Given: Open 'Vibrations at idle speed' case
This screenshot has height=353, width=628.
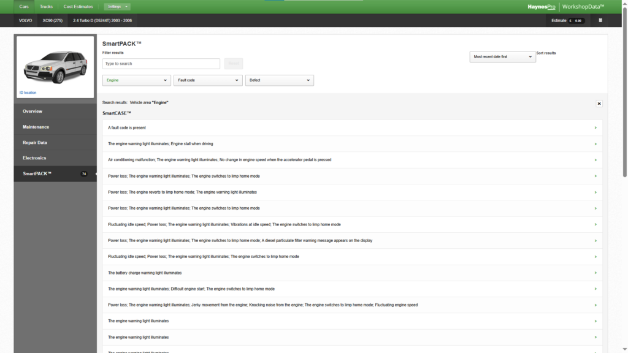Looking at the screenshot, I should 353,224.
